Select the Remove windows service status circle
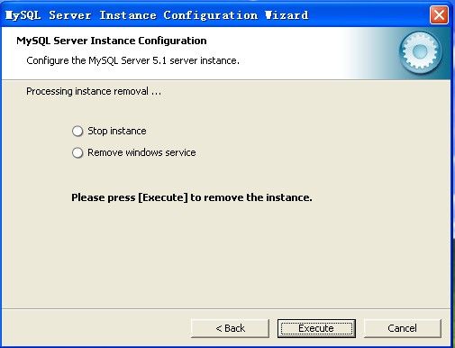455x348 pixels. pos(77,152)
